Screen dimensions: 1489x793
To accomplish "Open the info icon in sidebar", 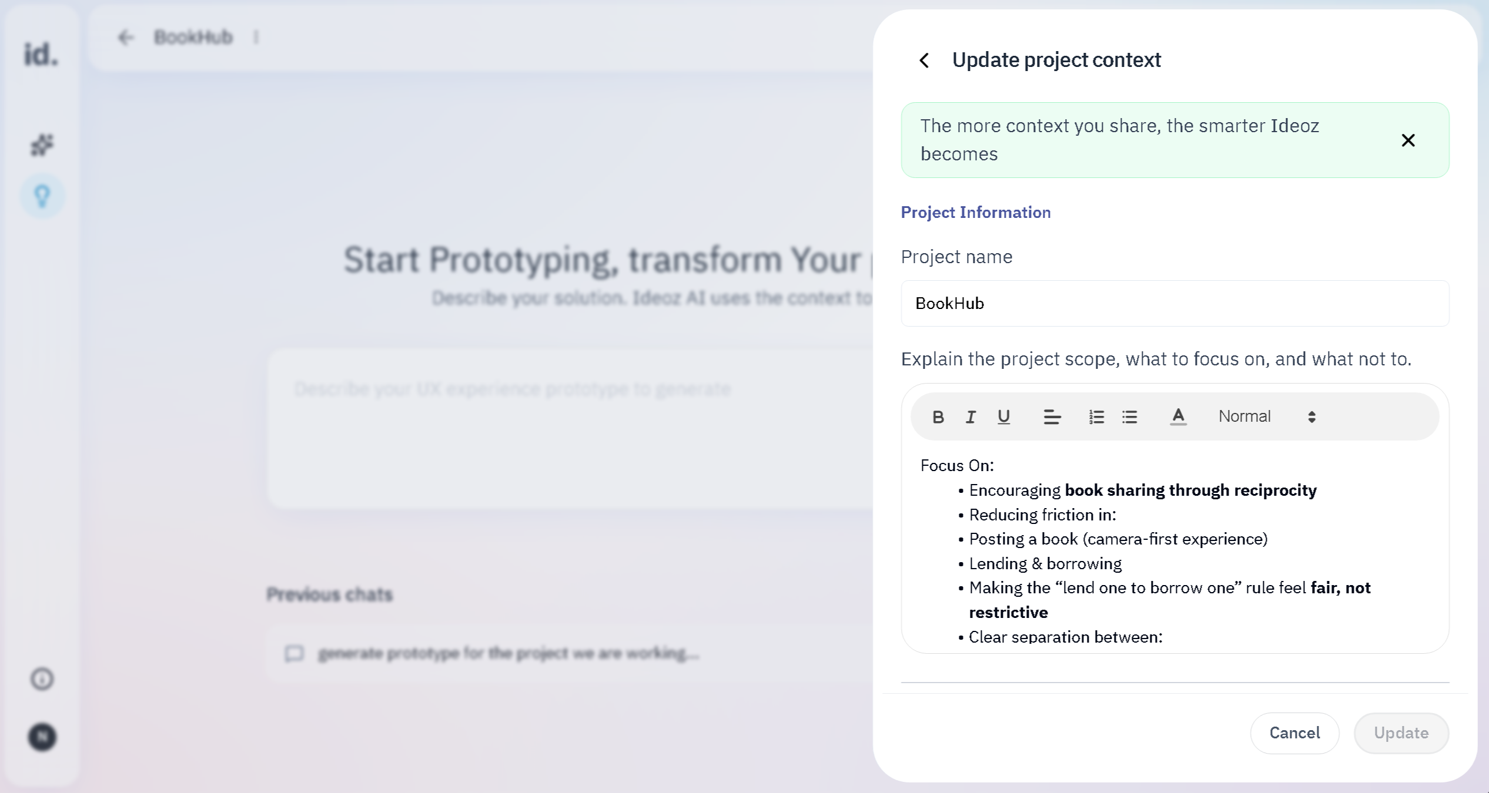I will point(42,679).
